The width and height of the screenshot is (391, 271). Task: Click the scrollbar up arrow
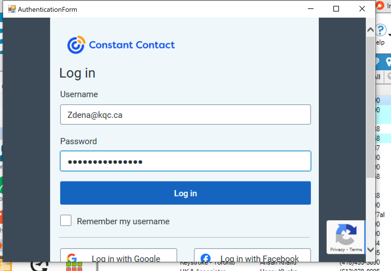(x=371, y=30)
